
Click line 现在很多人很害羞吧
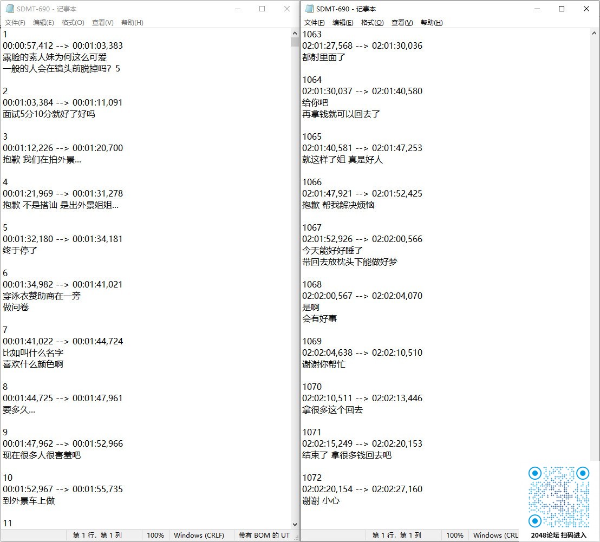[x=42, y=455]
